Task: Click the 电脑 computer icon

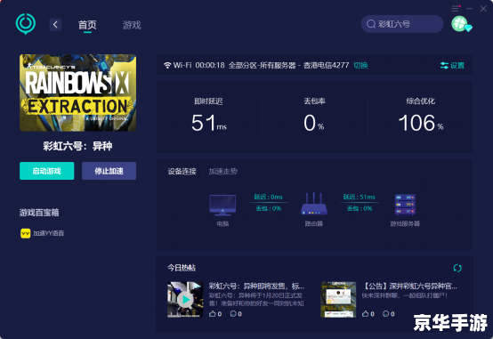Action: [222, 205]
